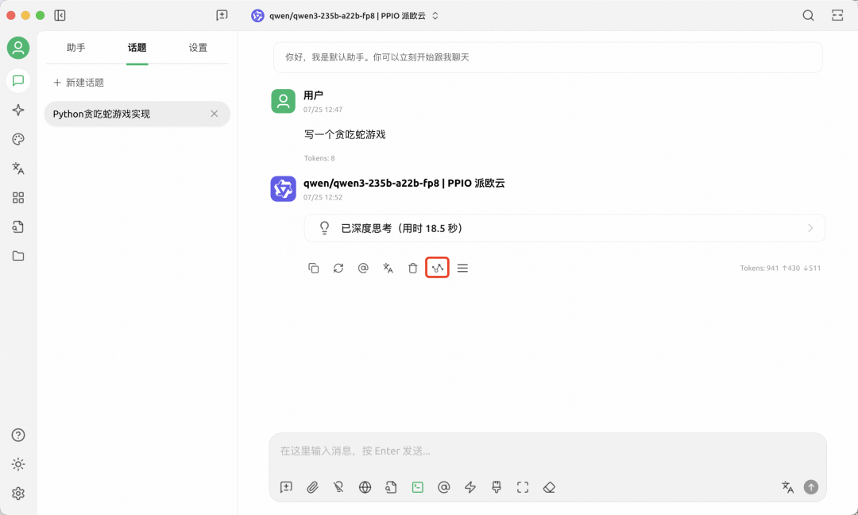Toggle the highlighted MCP/code tool in input bar
Image resolution: width=858 pixels, height=515 pixels.
coord(417,486)
